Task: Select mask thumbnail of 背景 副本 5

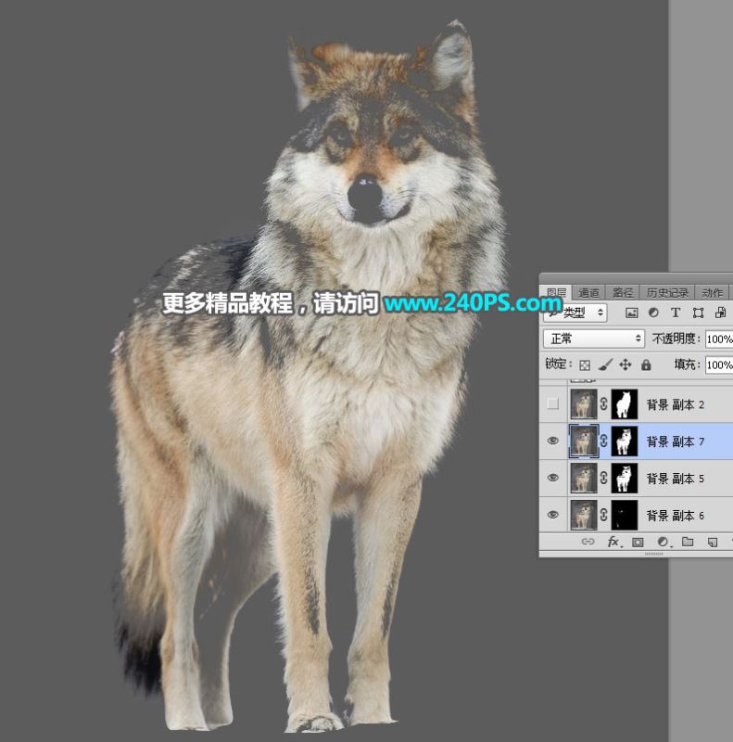Action: [625, 478]
